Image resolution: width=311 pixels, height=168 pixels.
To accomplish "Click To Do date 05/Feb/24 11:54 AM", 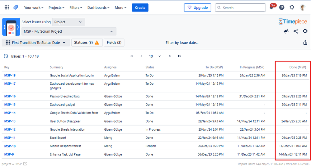I will point(210,113).
